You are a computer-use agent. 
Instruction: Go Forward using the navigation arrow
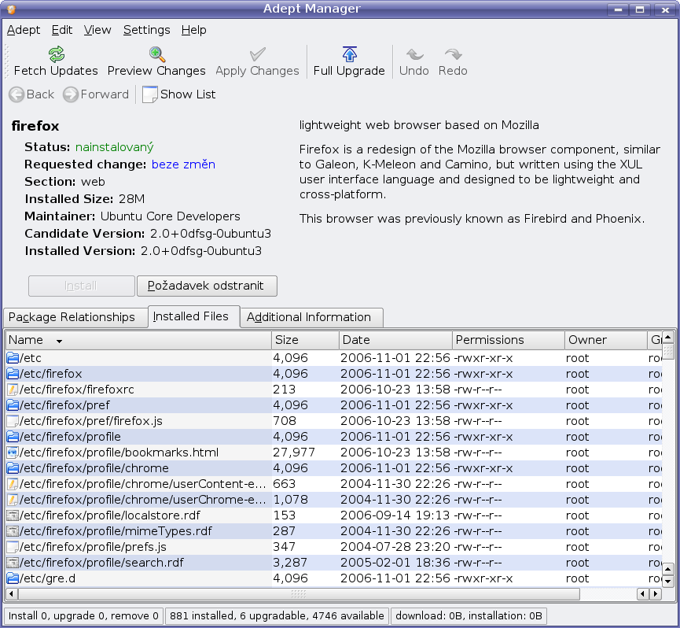71,94
